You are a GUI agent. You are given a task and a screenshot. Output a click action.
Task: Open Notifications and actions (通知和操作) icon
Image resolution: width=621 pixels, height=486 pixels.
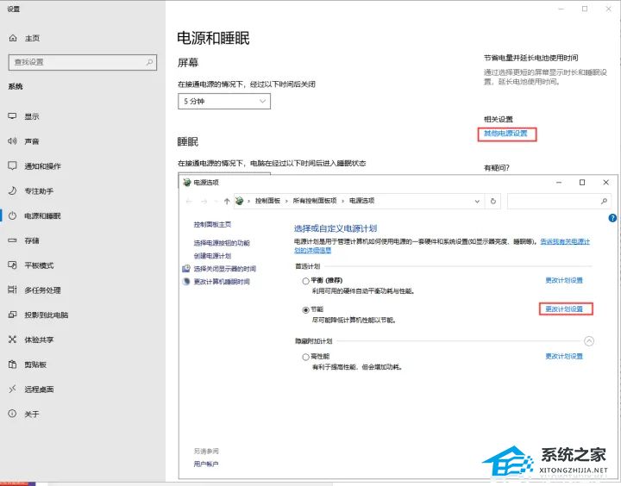pos(13,165)
